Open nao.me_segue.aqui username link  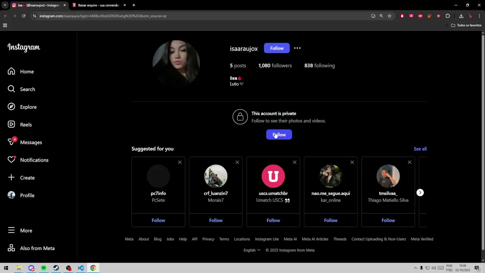(x=331, y=193)
